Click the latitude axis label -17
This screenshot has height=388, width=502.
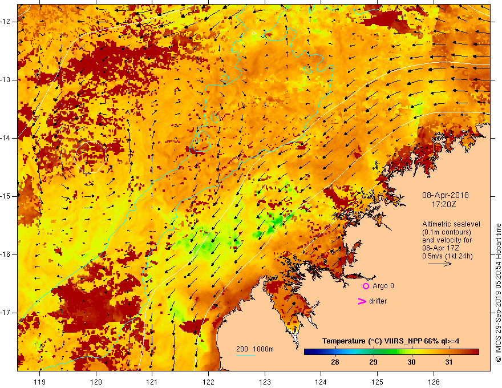6,313
